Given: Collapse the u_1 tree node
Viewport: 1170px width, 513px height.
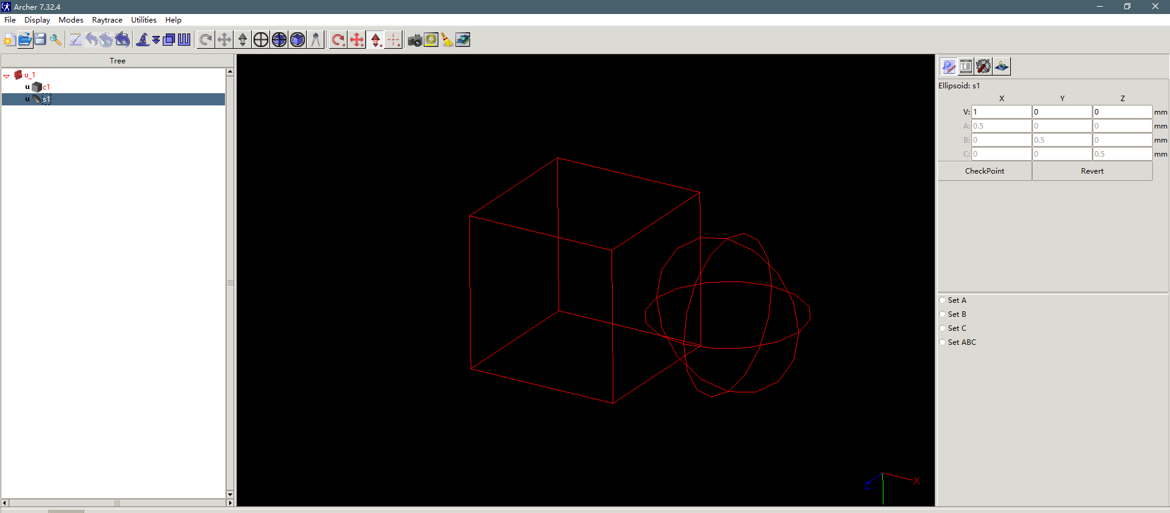Looking at the screenshot, I should pos(7,76).
